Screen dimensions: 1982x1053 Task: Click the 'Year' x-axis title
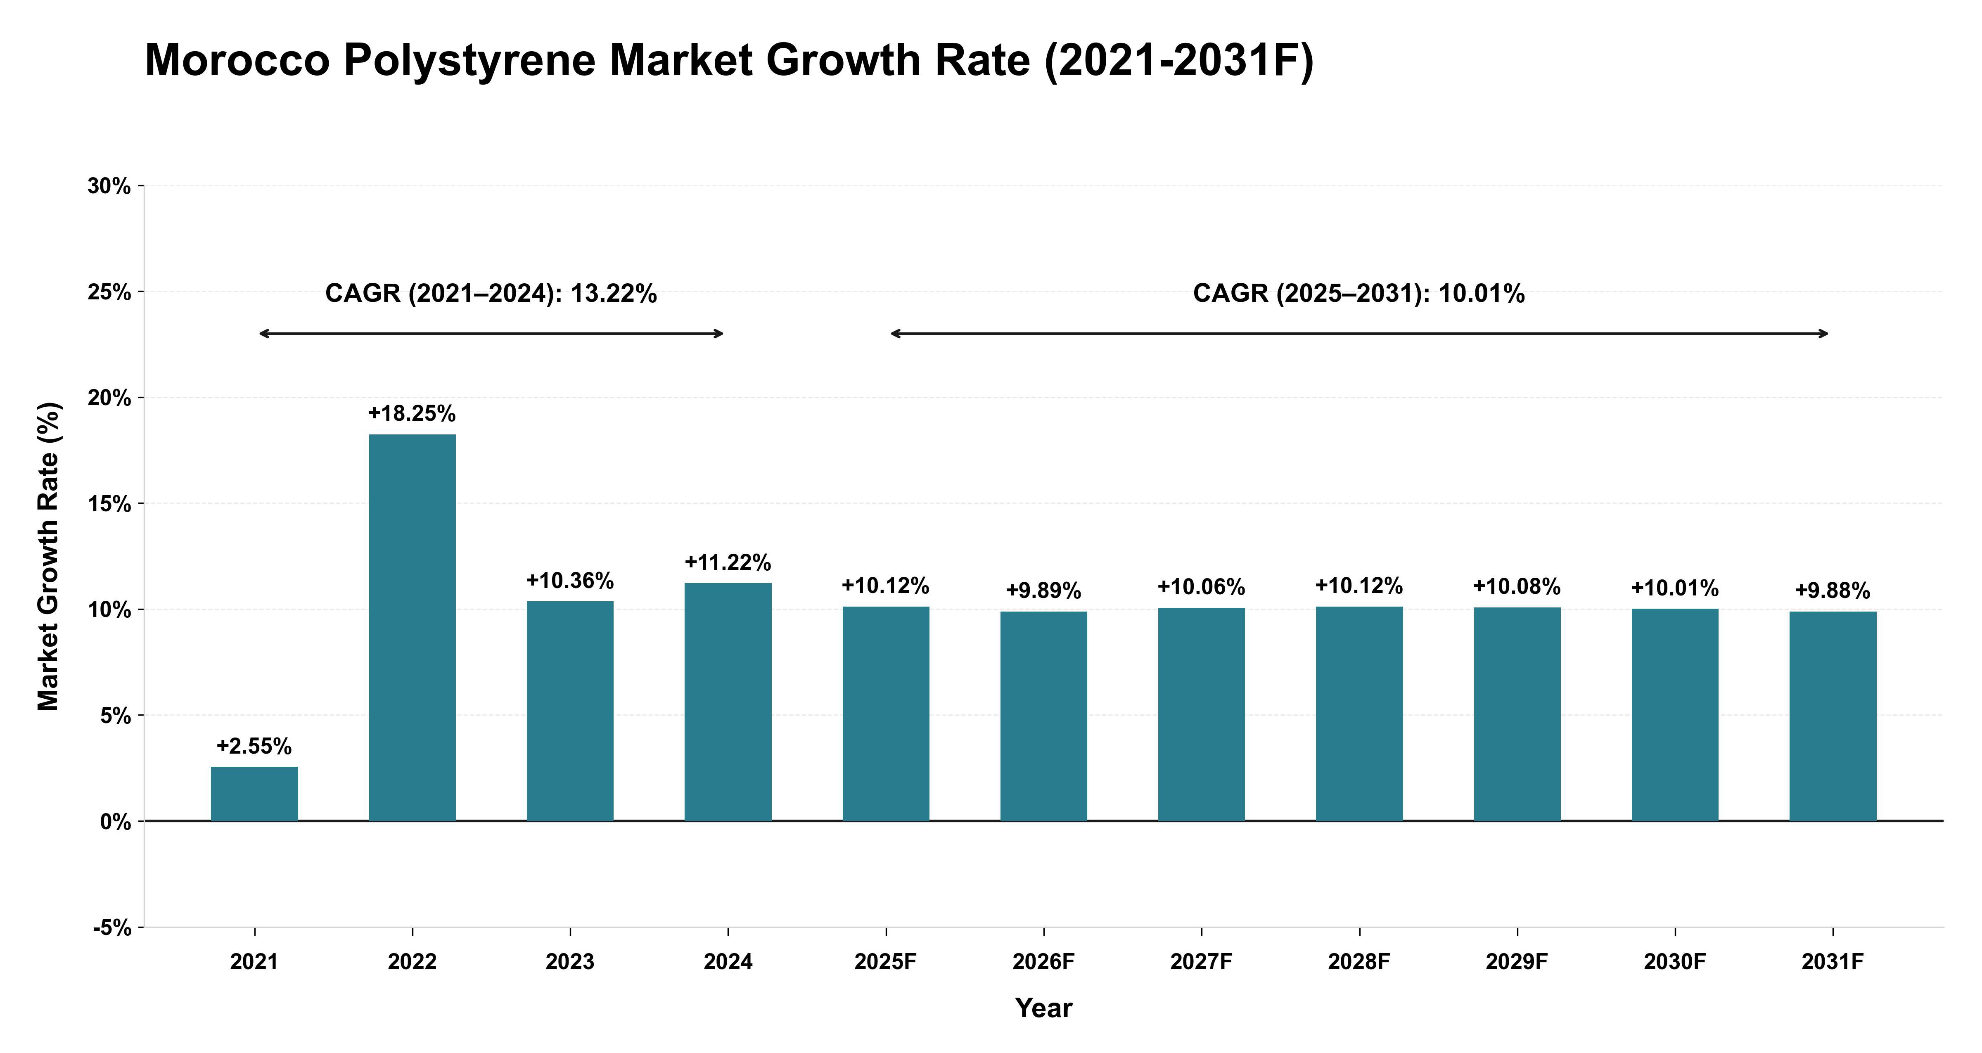[1043, 1008]
